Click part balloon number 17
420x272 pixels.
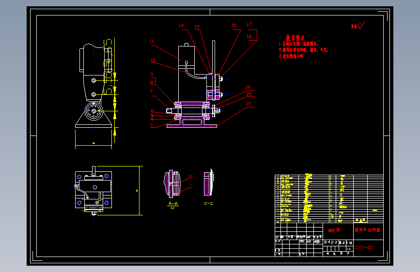(x=249, y=24)
